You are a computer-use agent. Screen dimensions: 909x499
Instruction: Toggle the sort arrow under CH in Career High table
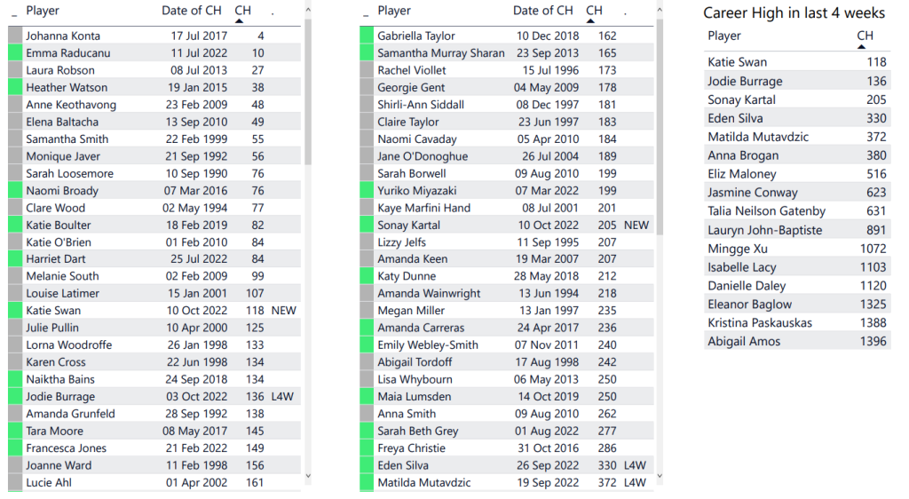pos(865,45)
